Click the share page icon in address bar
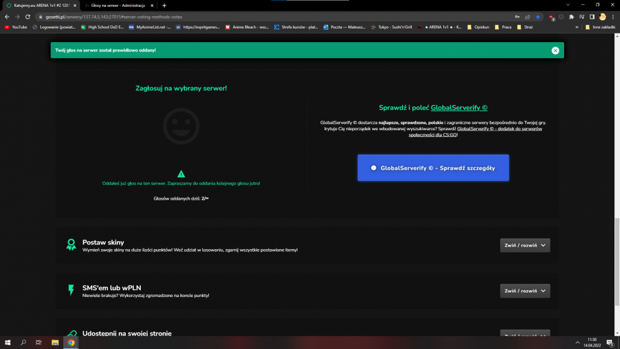This screenshot has height=349, width=620. pyautogui.click(x=528, y=17)
